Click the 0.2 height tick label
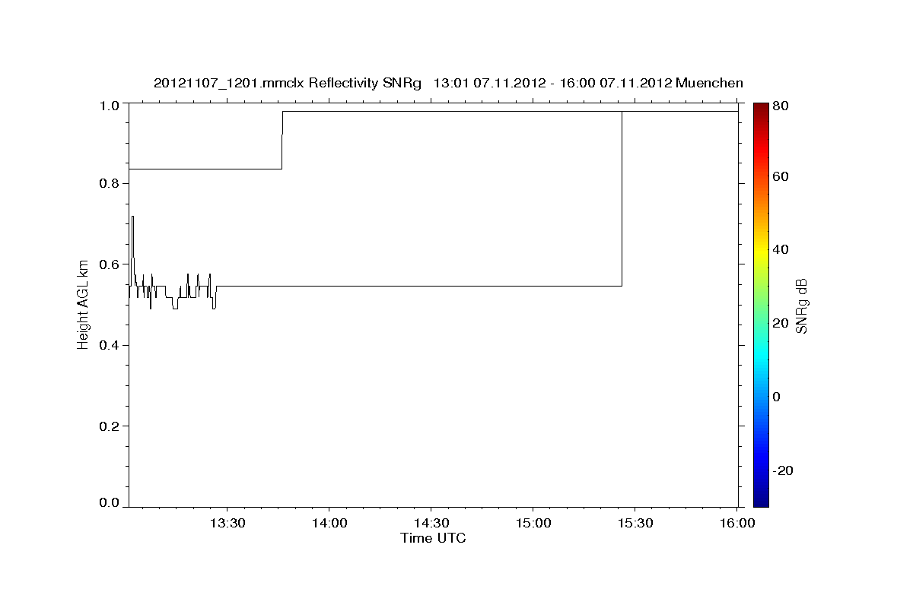 pos(110,426)
